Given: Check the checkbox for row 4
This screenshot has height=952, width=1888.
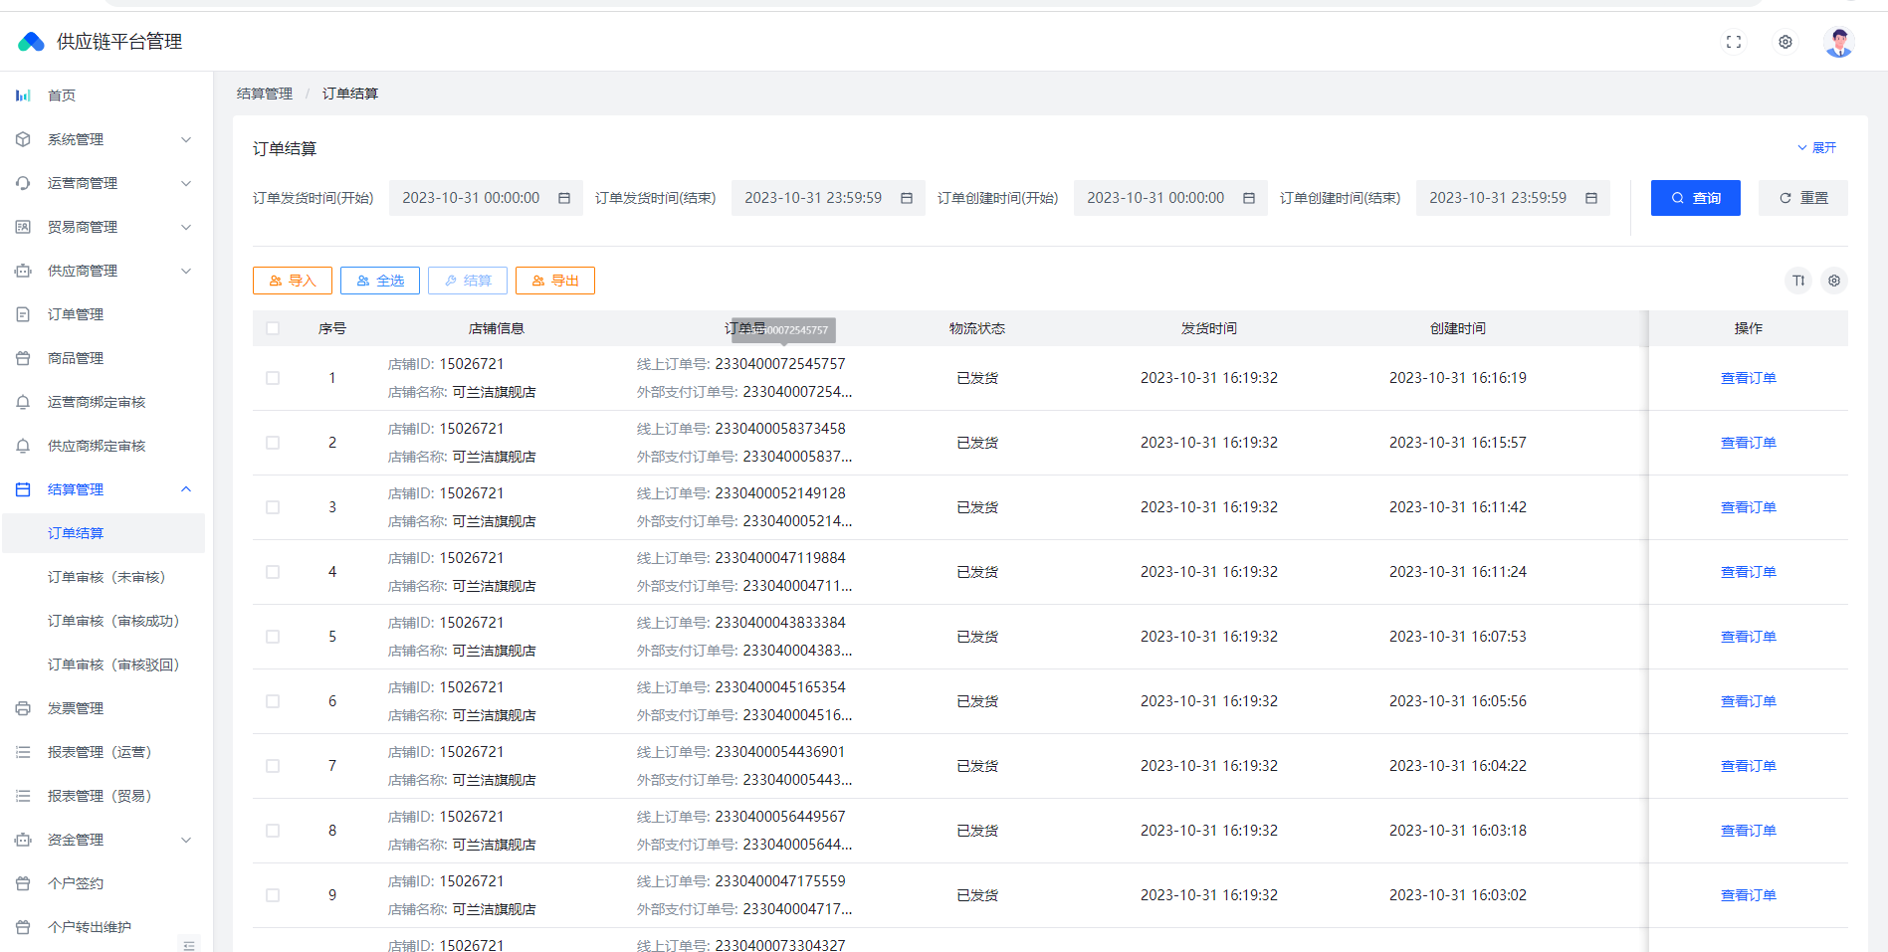Looking at the screenshot, I should [x=273, y=572].
